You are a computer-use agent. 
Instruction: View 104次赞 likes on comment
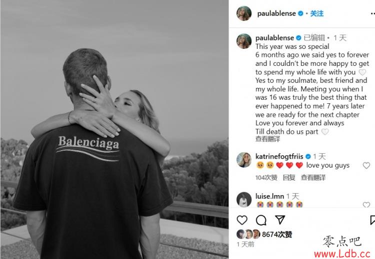click(x=266, y=178)
